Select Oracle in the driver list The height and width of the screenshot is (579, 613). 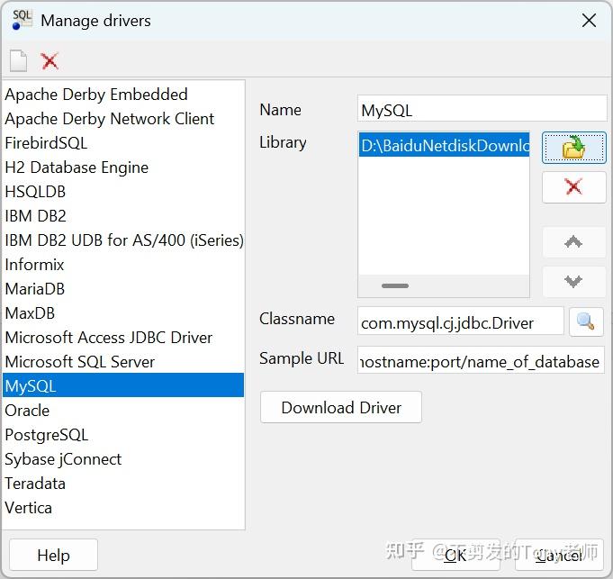click(x=27, y=410)
